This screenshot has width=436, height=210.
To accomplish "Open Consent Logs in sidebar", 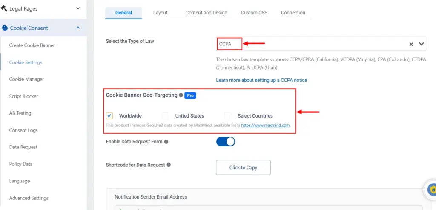I will point(23,130).
